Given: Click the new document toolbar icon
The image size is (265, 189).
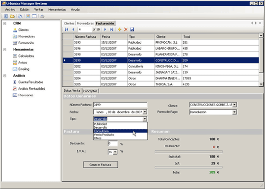Looking at the screenshot, I should 6,16.
